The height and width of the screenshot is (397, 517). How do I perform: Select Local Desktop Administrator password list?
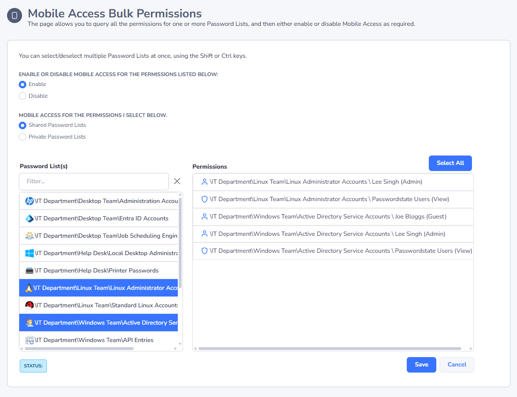click(x=99, y=253)
